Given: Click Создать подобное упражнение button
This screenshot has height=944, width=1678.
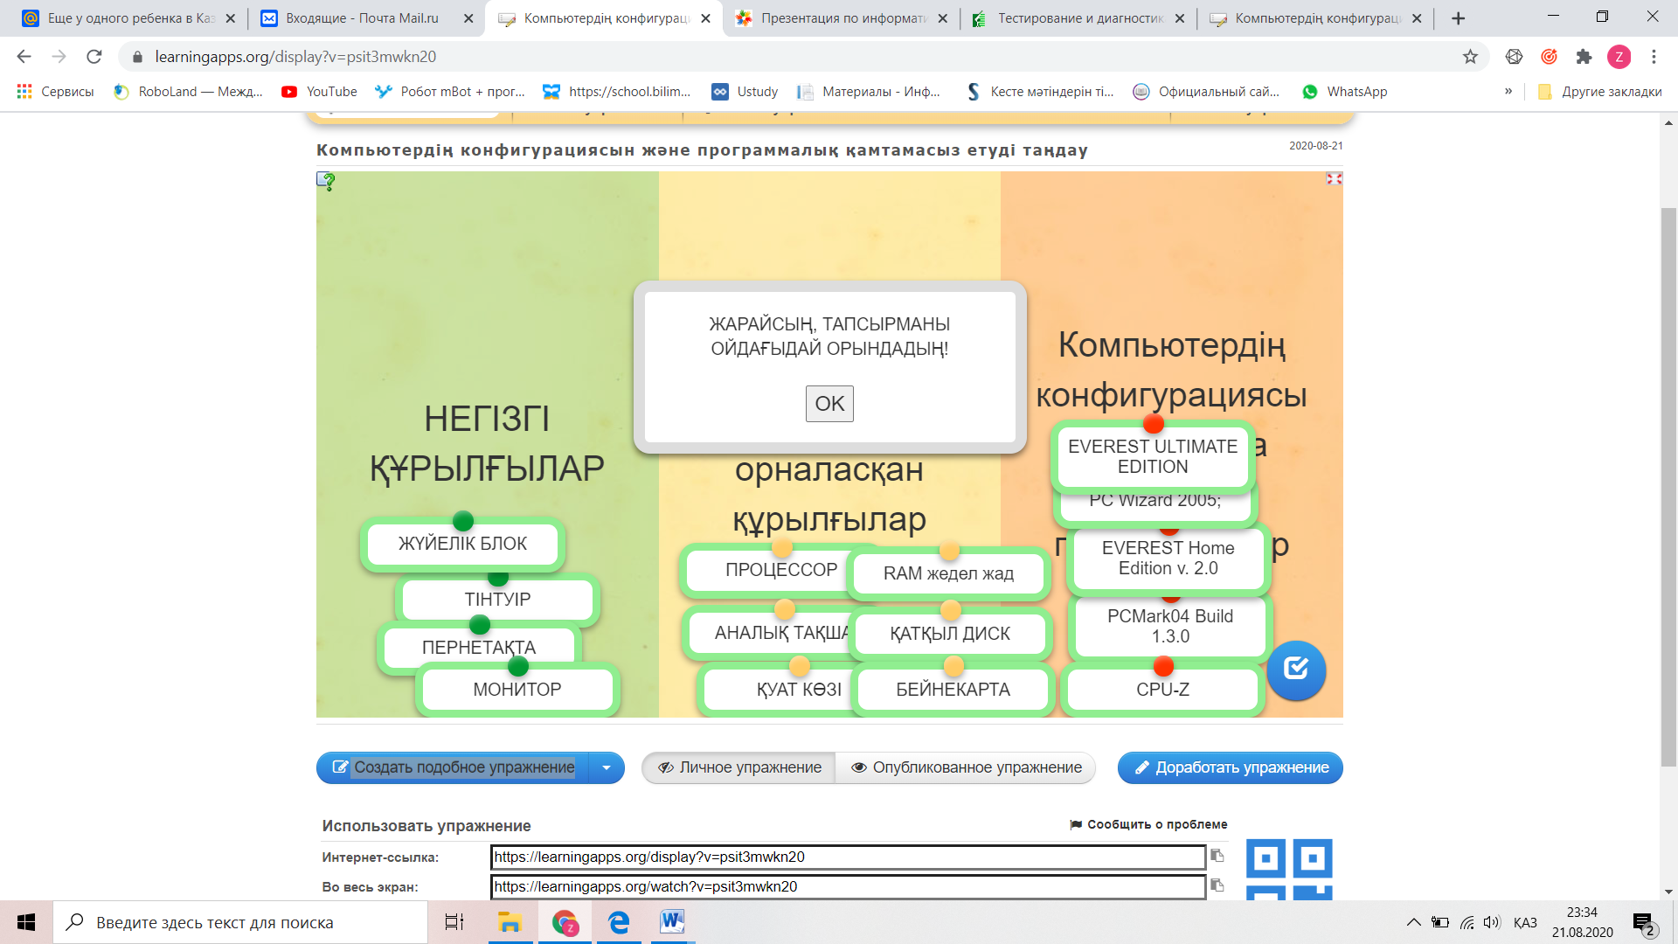Looking at the screenshot, I should [x=453, y=767].
